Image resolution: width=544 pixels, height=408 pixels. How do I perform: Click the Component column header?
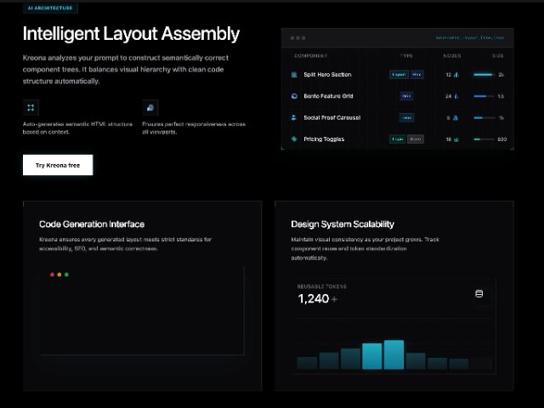[310, 56]
